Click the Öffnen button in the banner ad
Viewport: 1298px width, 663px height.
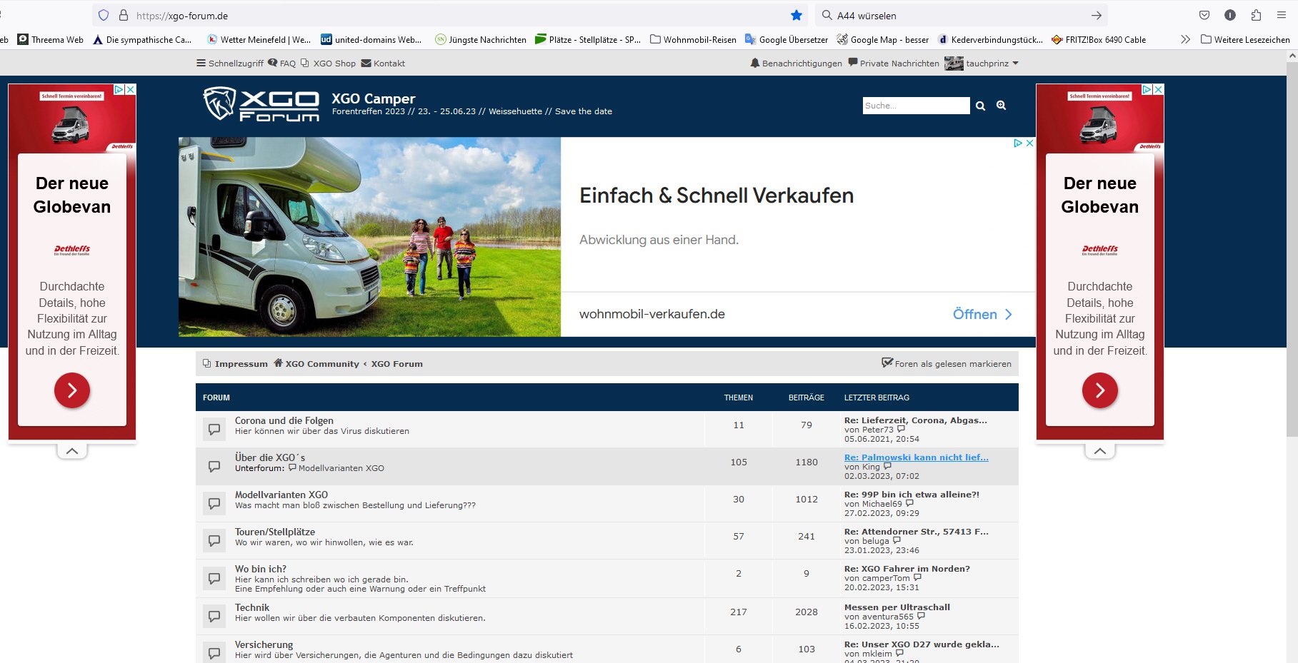(x=982, y=315)
